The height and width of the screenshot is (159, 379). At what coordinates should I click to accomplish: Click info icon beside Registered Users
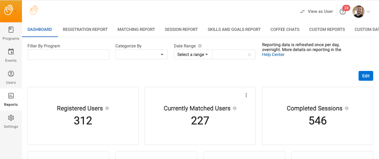pyautogui.click(x=107, y=108)
